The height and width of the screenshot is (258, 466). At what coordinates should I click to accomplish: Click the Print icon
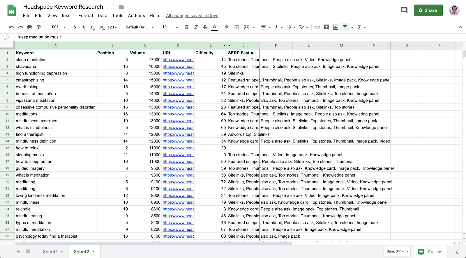click(30, 27)
